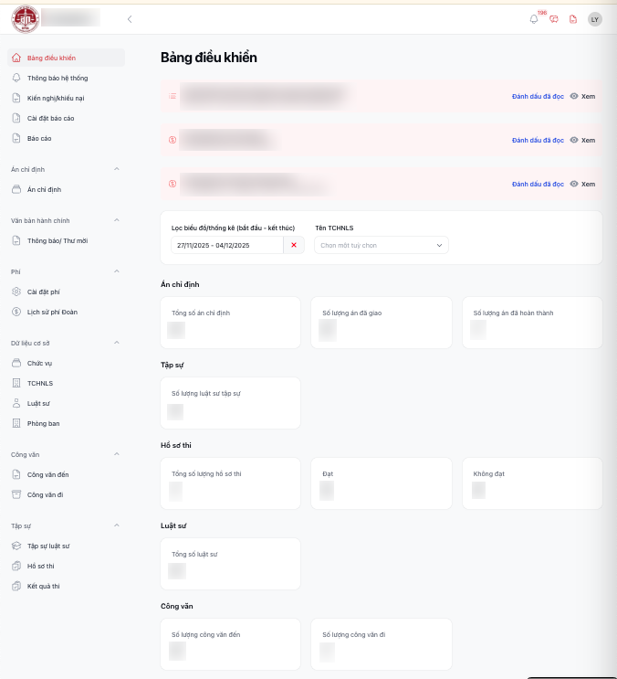
Task: Open the Tên TCHNLS dropdown
Action: [x=381, y=245]
